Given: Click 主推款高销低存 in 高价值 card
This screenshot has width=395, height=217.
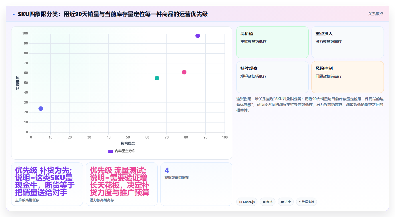Looking at the screenshot, I should click(x=253, y=41).
